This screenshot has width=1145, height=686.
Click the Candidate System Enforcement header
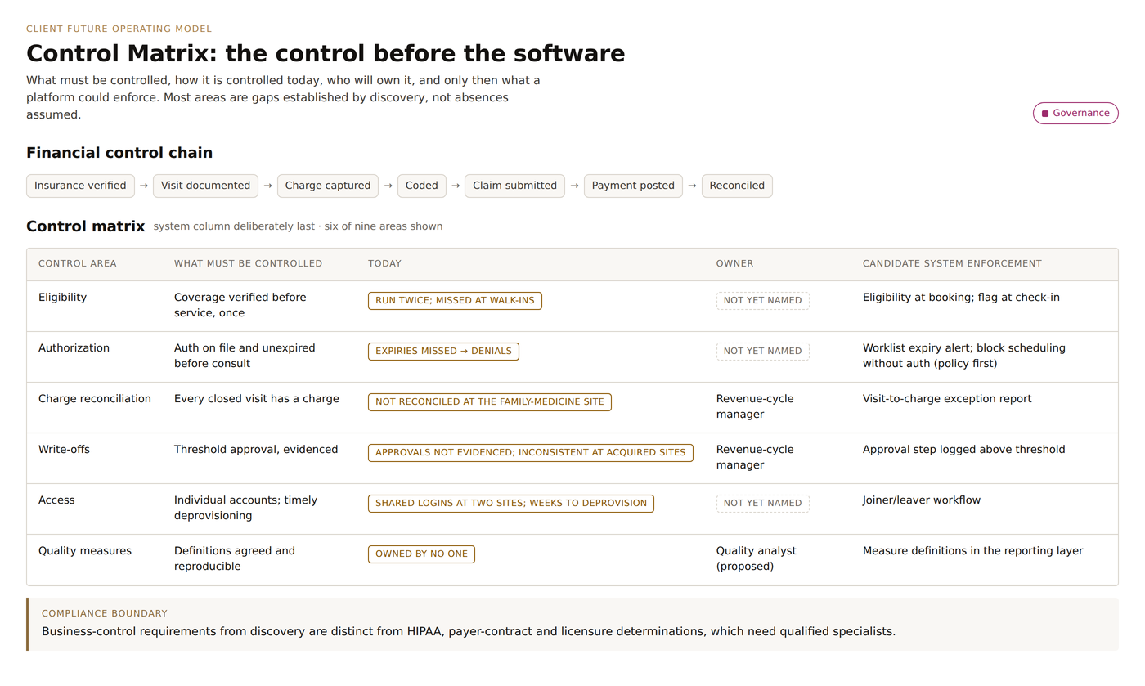click(x=952, y=264)
